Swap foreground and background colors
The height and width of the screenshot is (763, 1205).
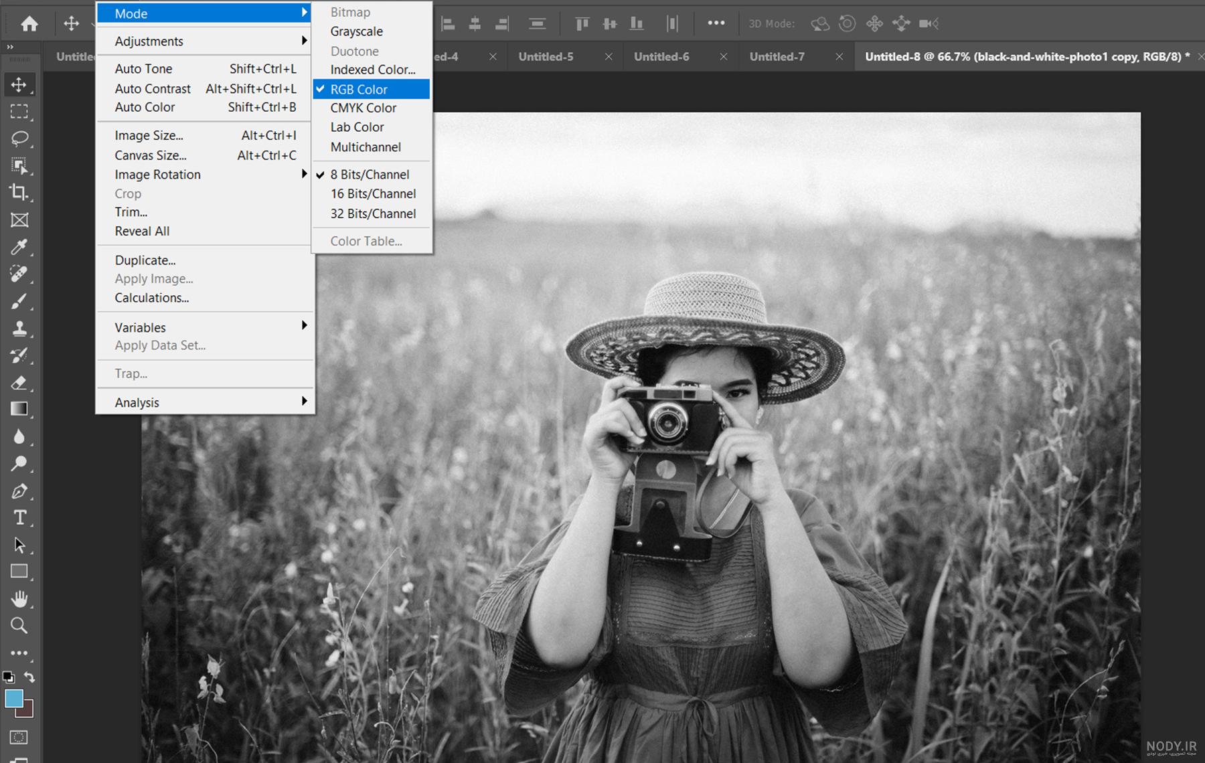[x=29, y=677]
